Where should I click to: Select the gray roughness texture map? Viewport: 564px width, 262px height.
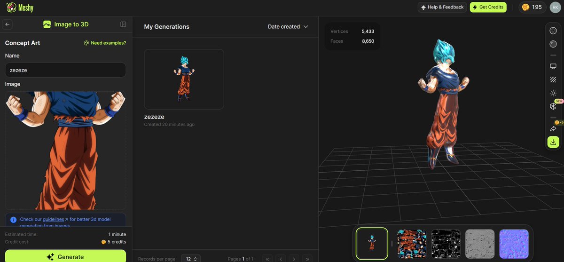(480, 244)
